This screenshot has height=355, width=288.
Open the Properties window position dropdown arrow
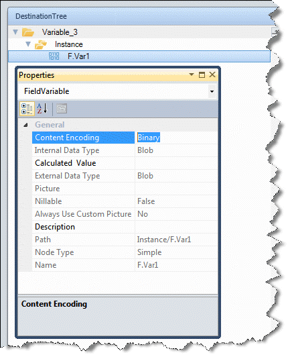(x=192, y=74)
